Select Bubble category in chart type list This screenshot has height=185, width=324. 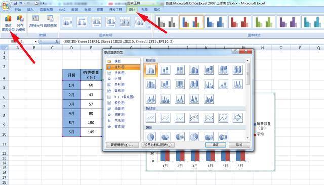(123, 121)
